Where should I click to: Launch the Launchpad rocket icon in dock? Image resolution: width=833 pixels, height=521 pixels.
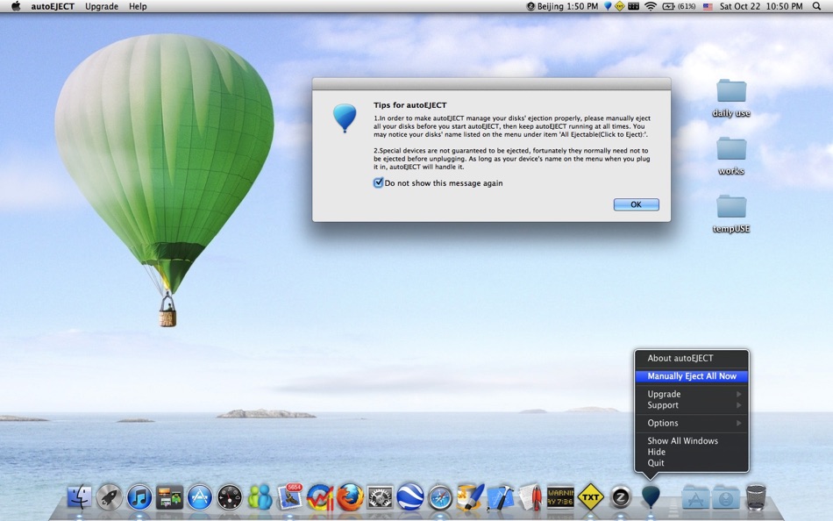click(110, 497)
